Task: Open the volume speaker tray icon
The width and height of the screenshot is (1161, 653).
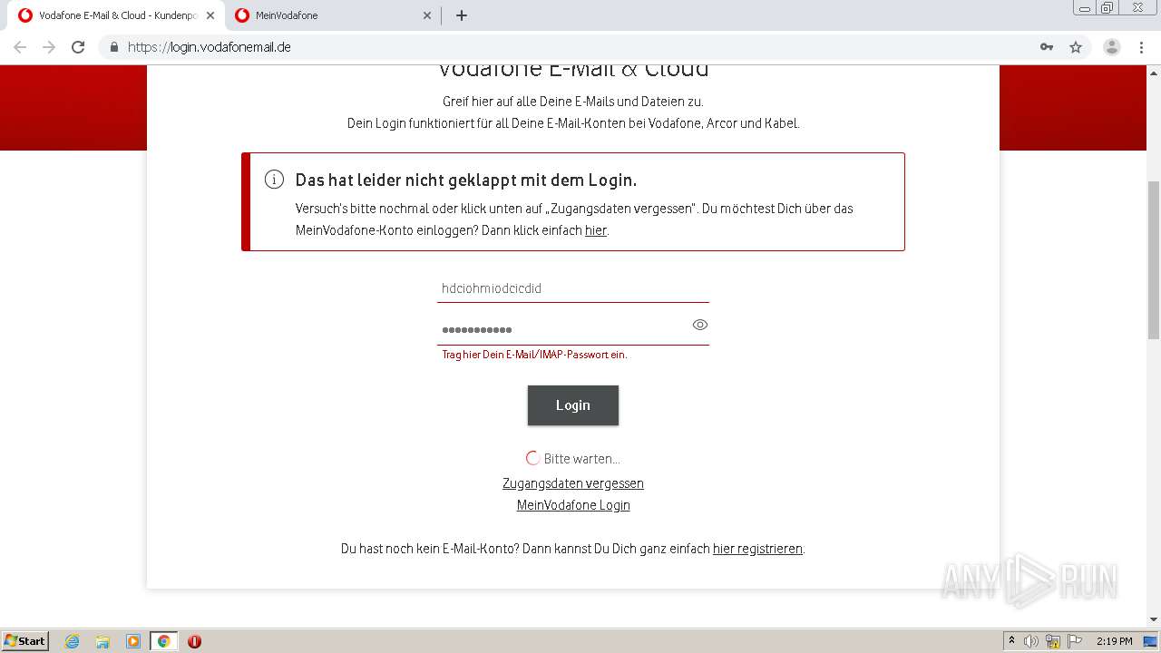Action: (x=1032, y=641)
